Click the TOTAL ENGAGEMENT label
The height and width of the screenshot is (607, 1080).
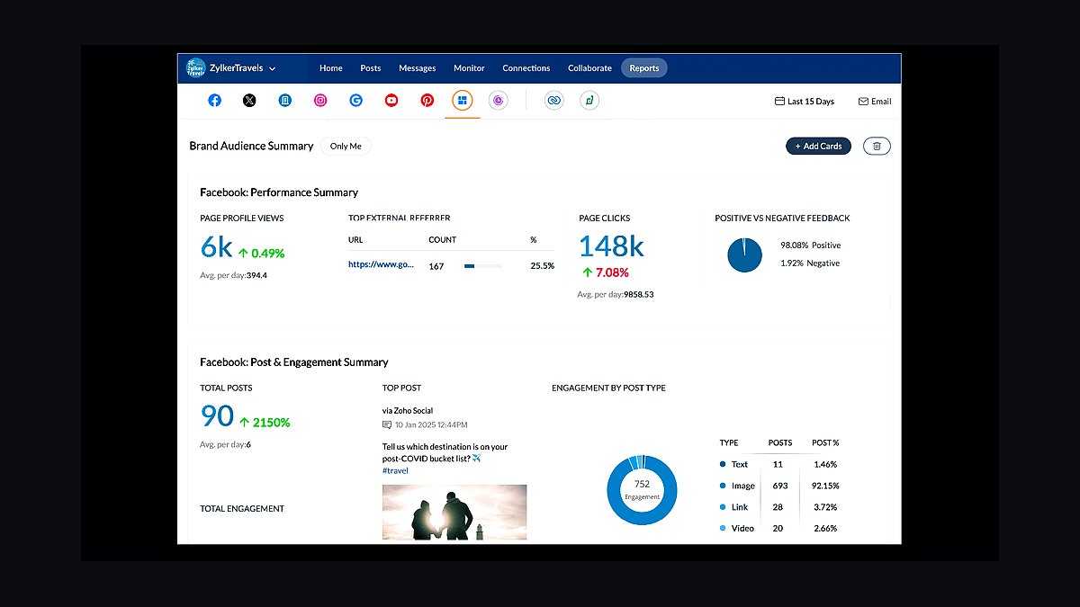242,509
